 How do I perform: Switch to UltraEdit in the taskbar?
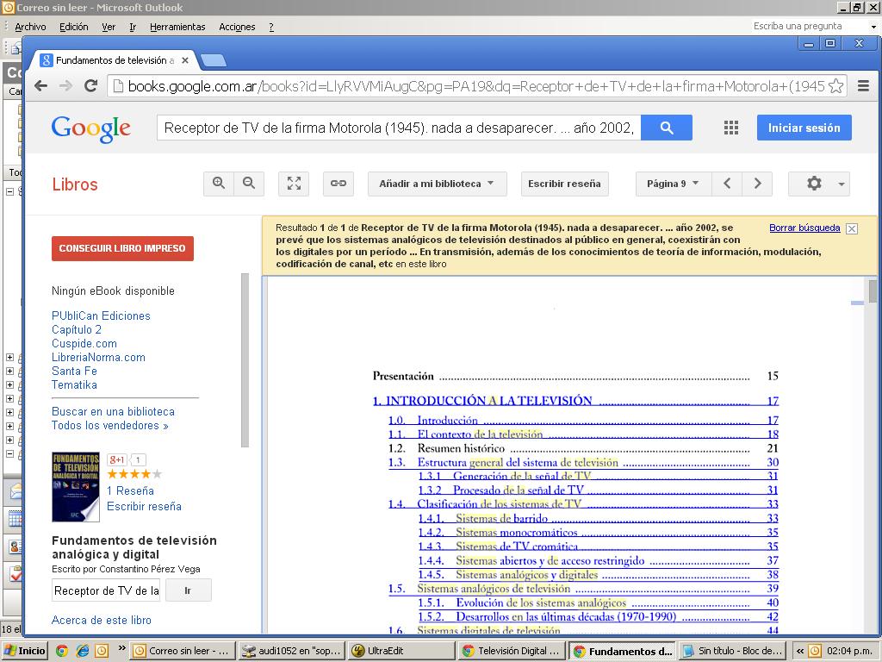pyautogui.click(x=401, y=651)
